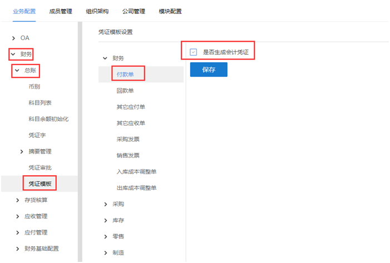Expand the 制造 group chevron in template tree
Viewport: 390px width, 263px height.
[106, 253]
